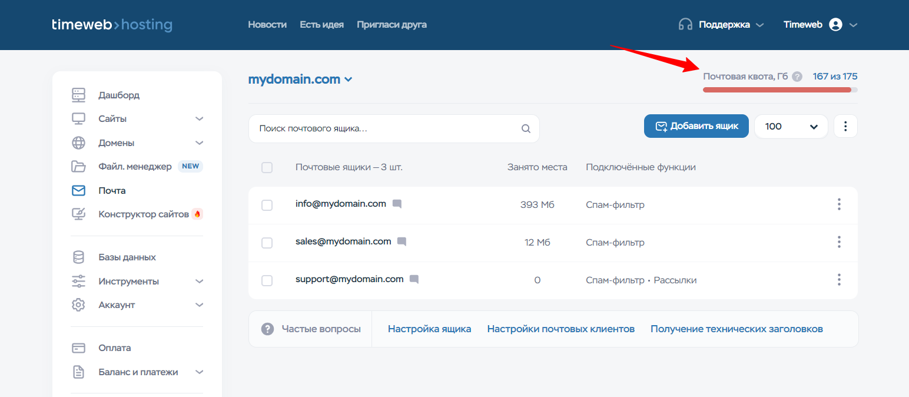The height and width of the screenshot is (397, 909).
Task: Open three-dot menu for info@mydomain.com
Action: (x=839, y=204)
